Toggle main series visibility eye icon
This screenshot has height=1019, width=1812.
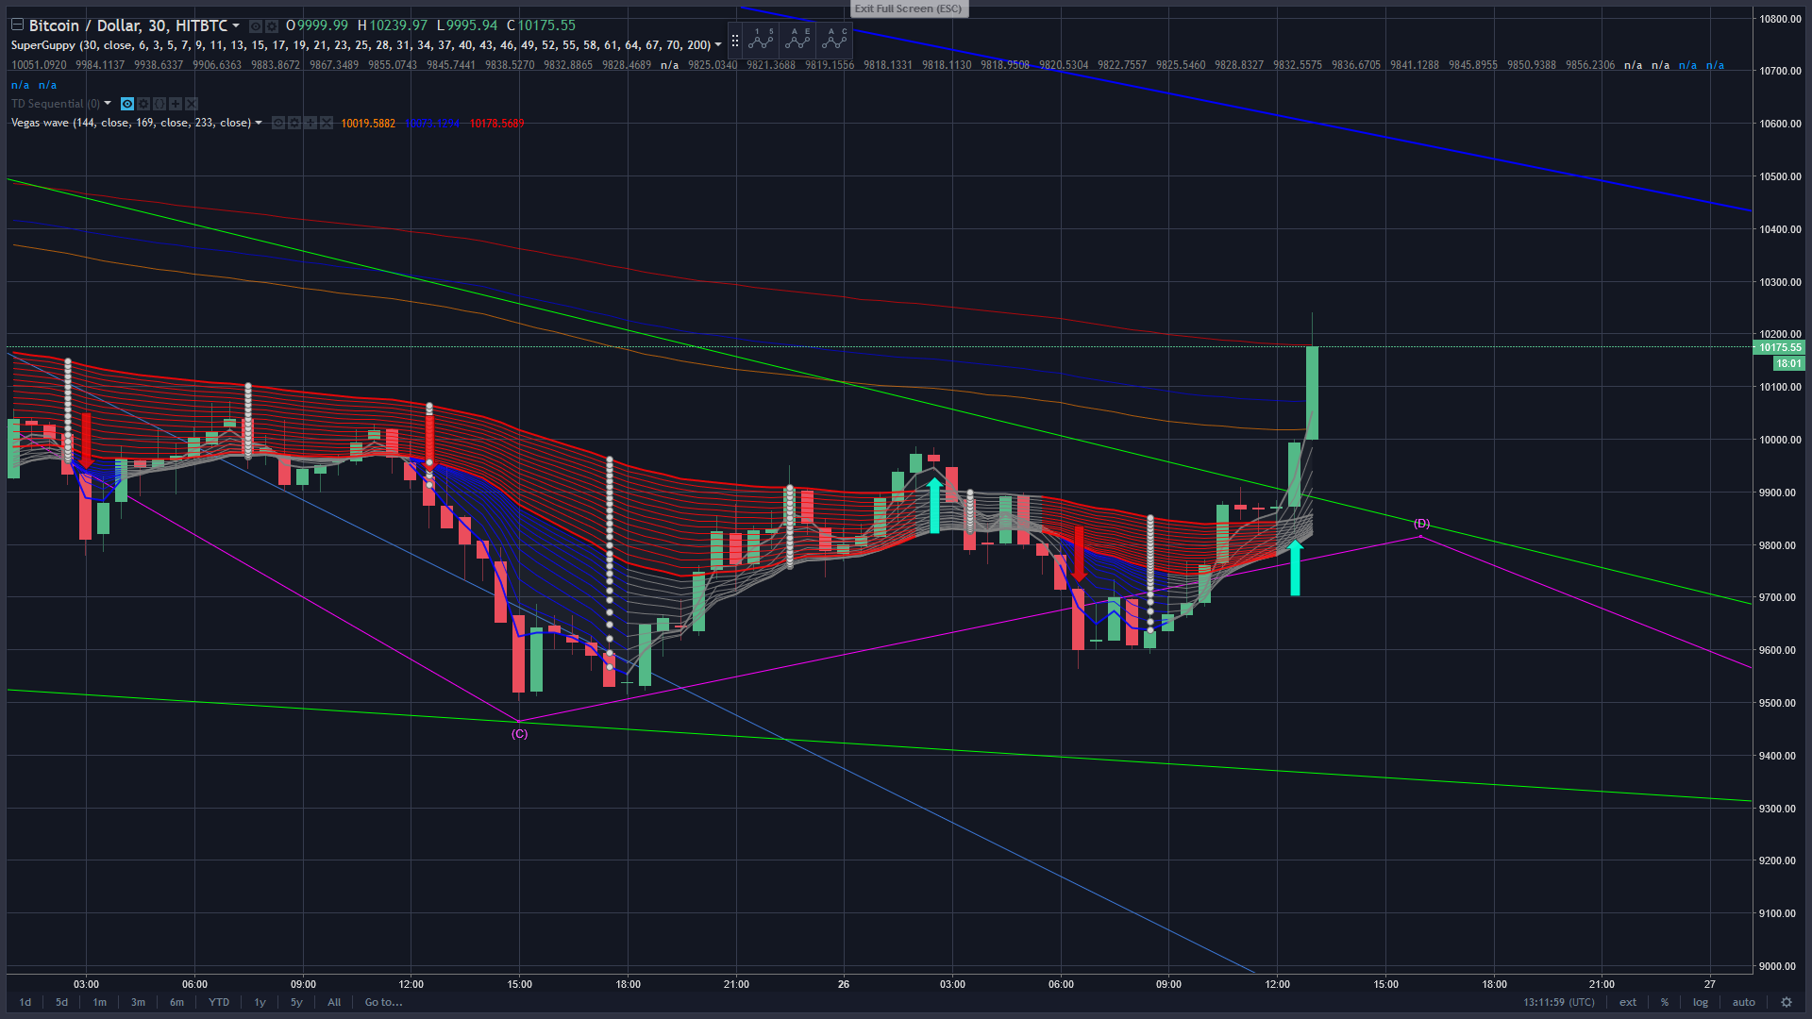click(x=255, y=26)
